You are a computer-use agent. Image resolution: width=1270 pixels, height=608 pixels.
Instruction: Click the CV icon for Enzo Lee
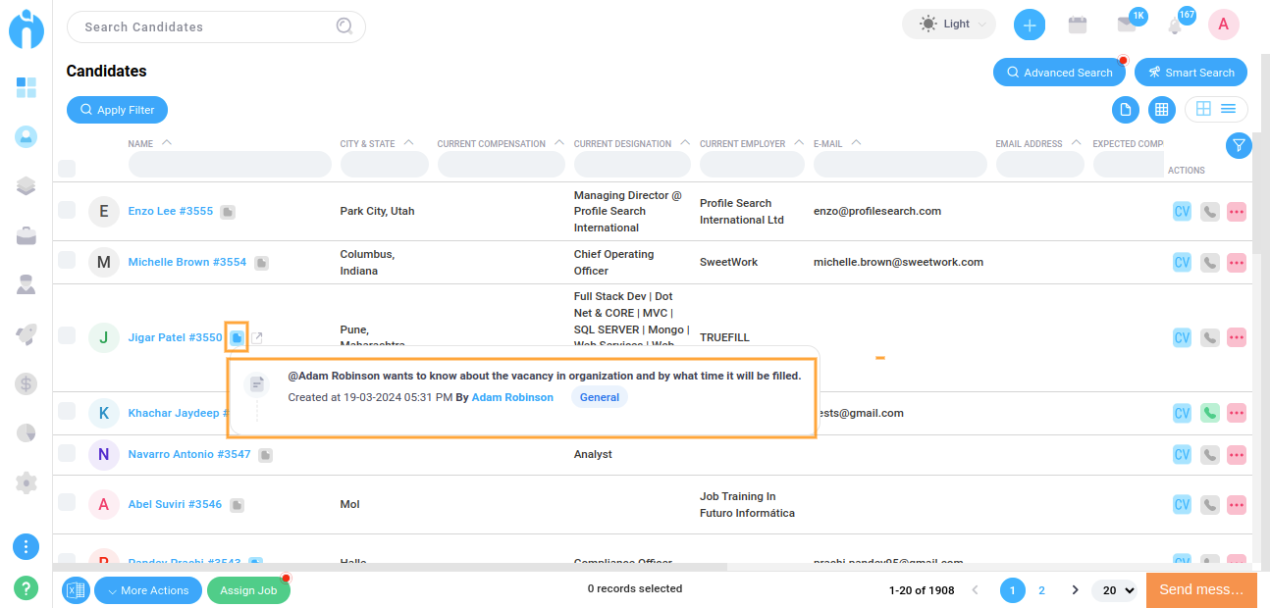click(x=1182, y=211)
